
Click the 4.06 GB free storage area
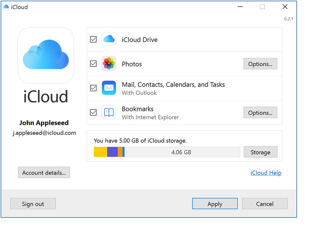(x=182, y=152)
